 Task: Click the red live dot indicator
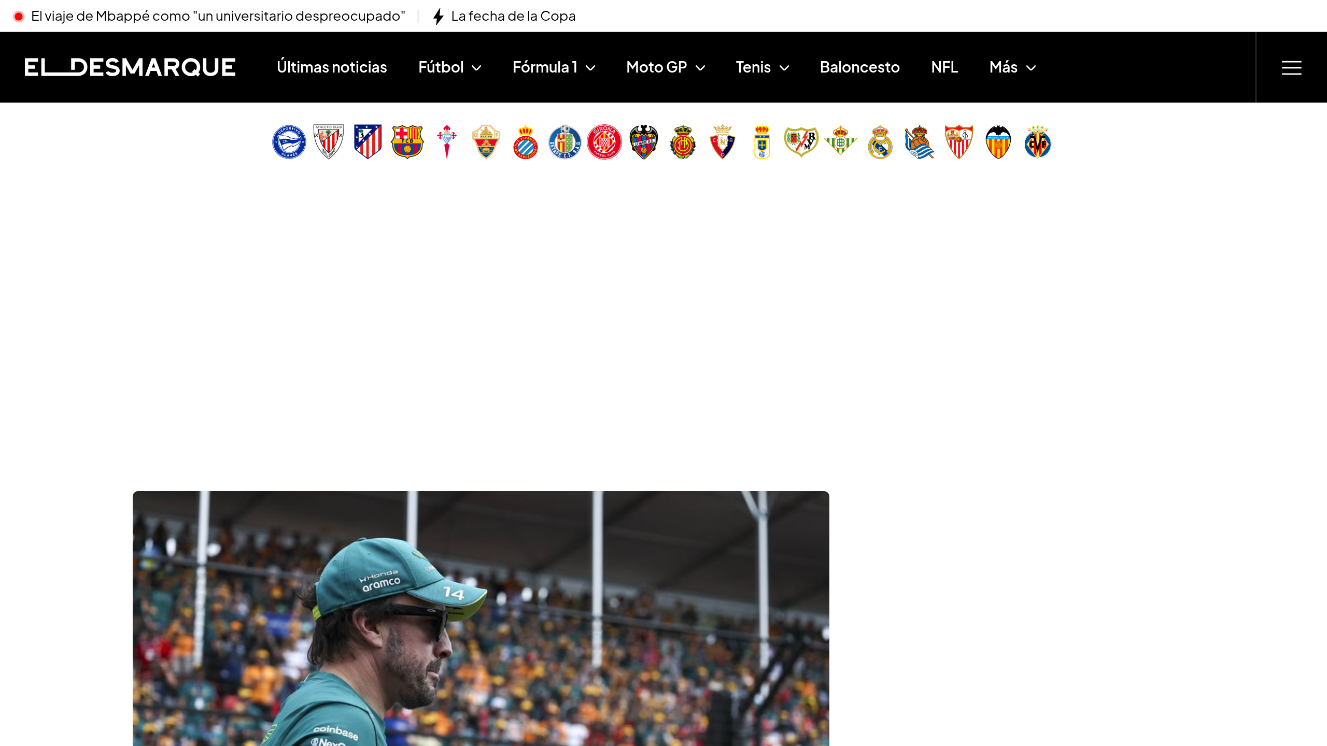tap(19, 17)
